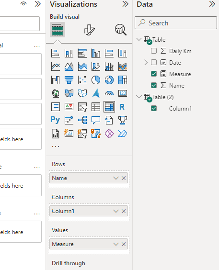Viewport: 219px width, 270px height.
Task: Select the slicer visual
Action: [82, 107]
